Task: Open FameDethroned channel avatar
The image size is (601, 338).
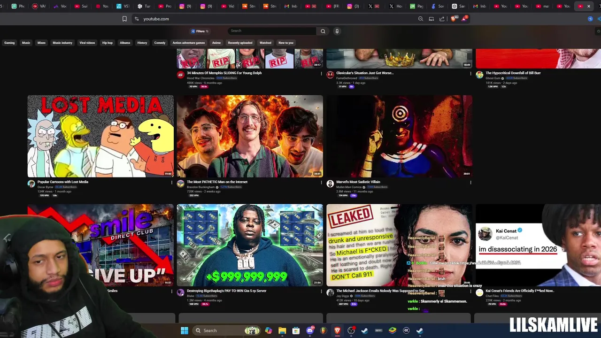Action: [x=330, y=75]
